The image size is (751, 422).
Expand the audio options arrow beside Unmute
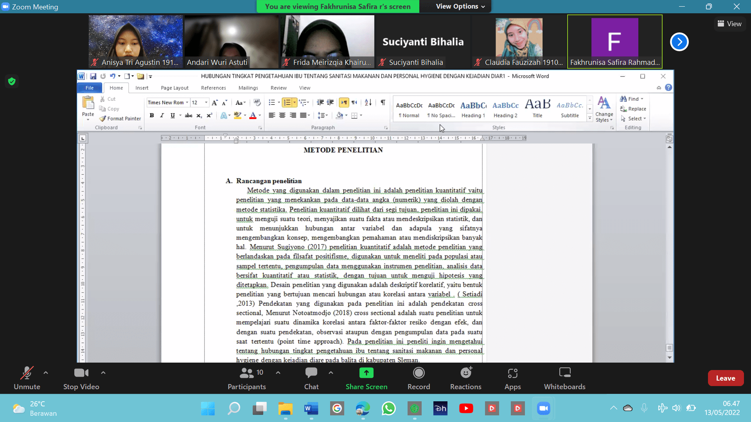point(46,373)
